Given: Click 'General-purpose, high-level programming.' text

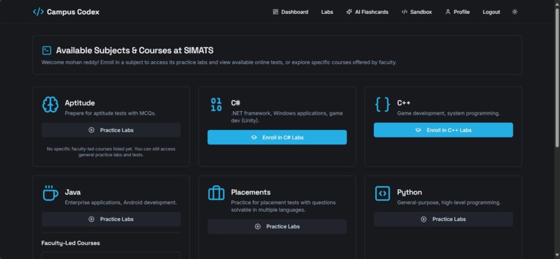Looking at the screenshot, I should [449, 203].
